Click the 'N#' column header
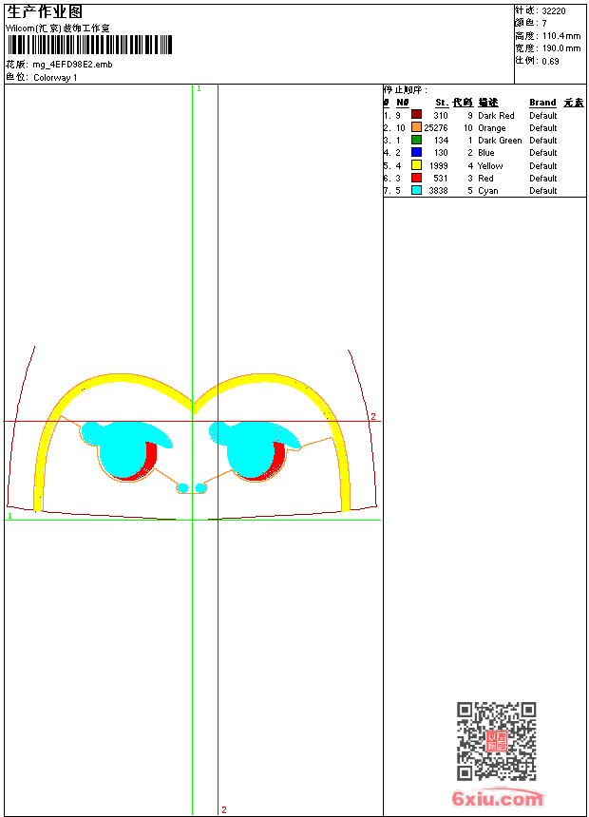 [x=403, y=103]
